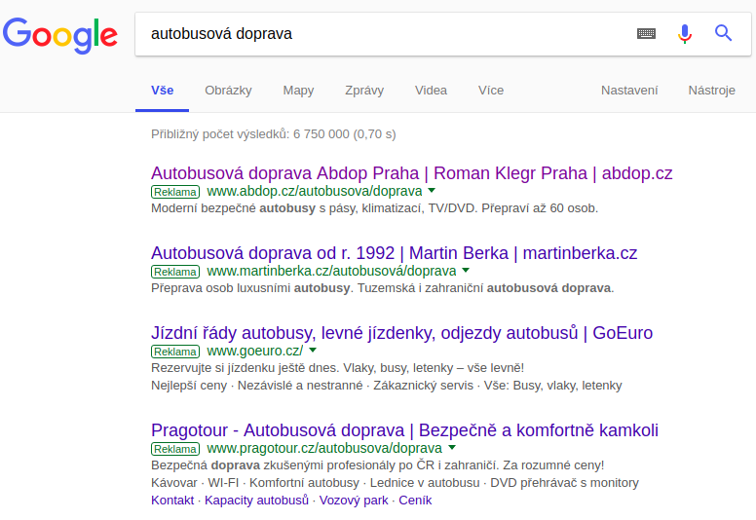Click the blue magnifier search icon
The width and height of the screenshot is (756, 520).
[723, 33]
